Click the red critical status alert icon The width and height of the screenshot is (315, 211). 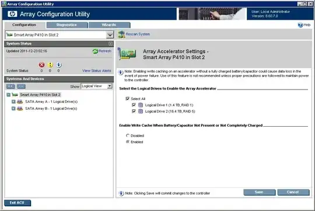click(41, 65)
